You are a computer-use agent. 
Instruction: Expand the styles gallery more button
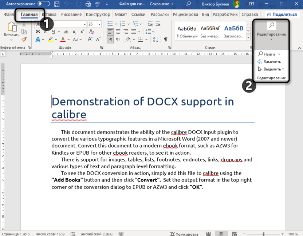point(248,37)
